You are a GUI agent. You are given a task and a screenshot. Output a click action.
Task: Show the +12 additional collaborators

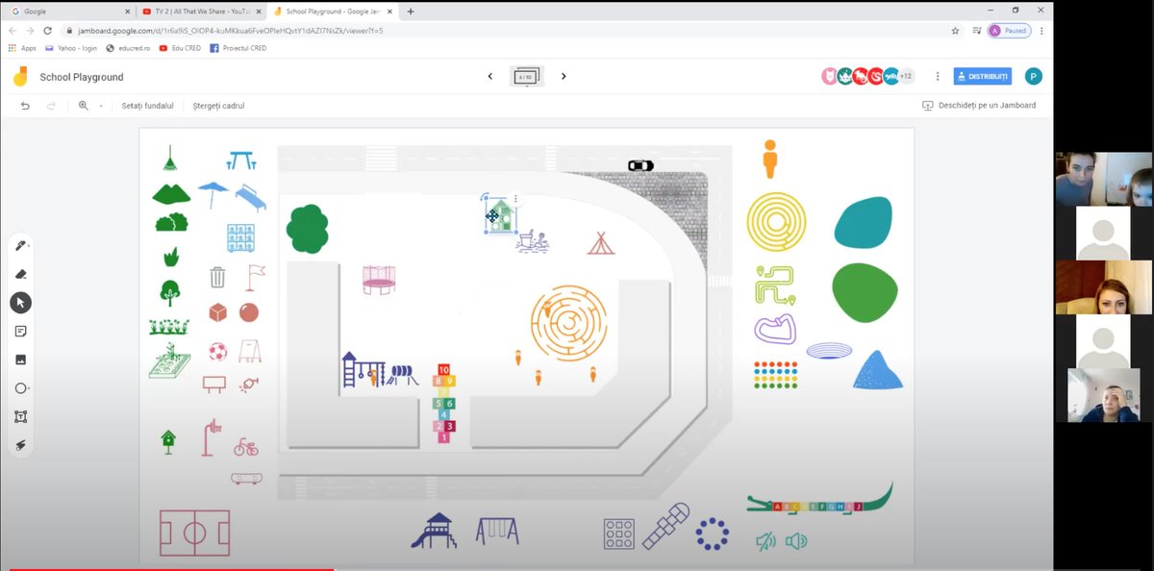point(905,76)
